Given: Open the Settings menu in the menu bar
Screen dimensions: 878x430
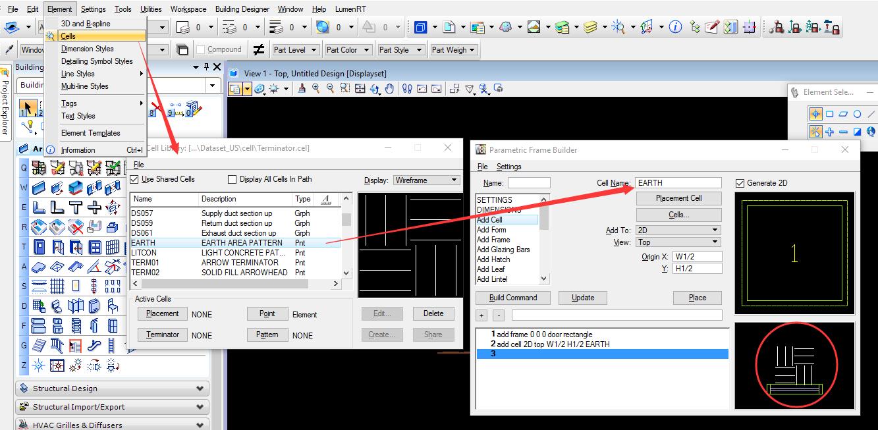Looking at the screenshot, I should 93,9.
